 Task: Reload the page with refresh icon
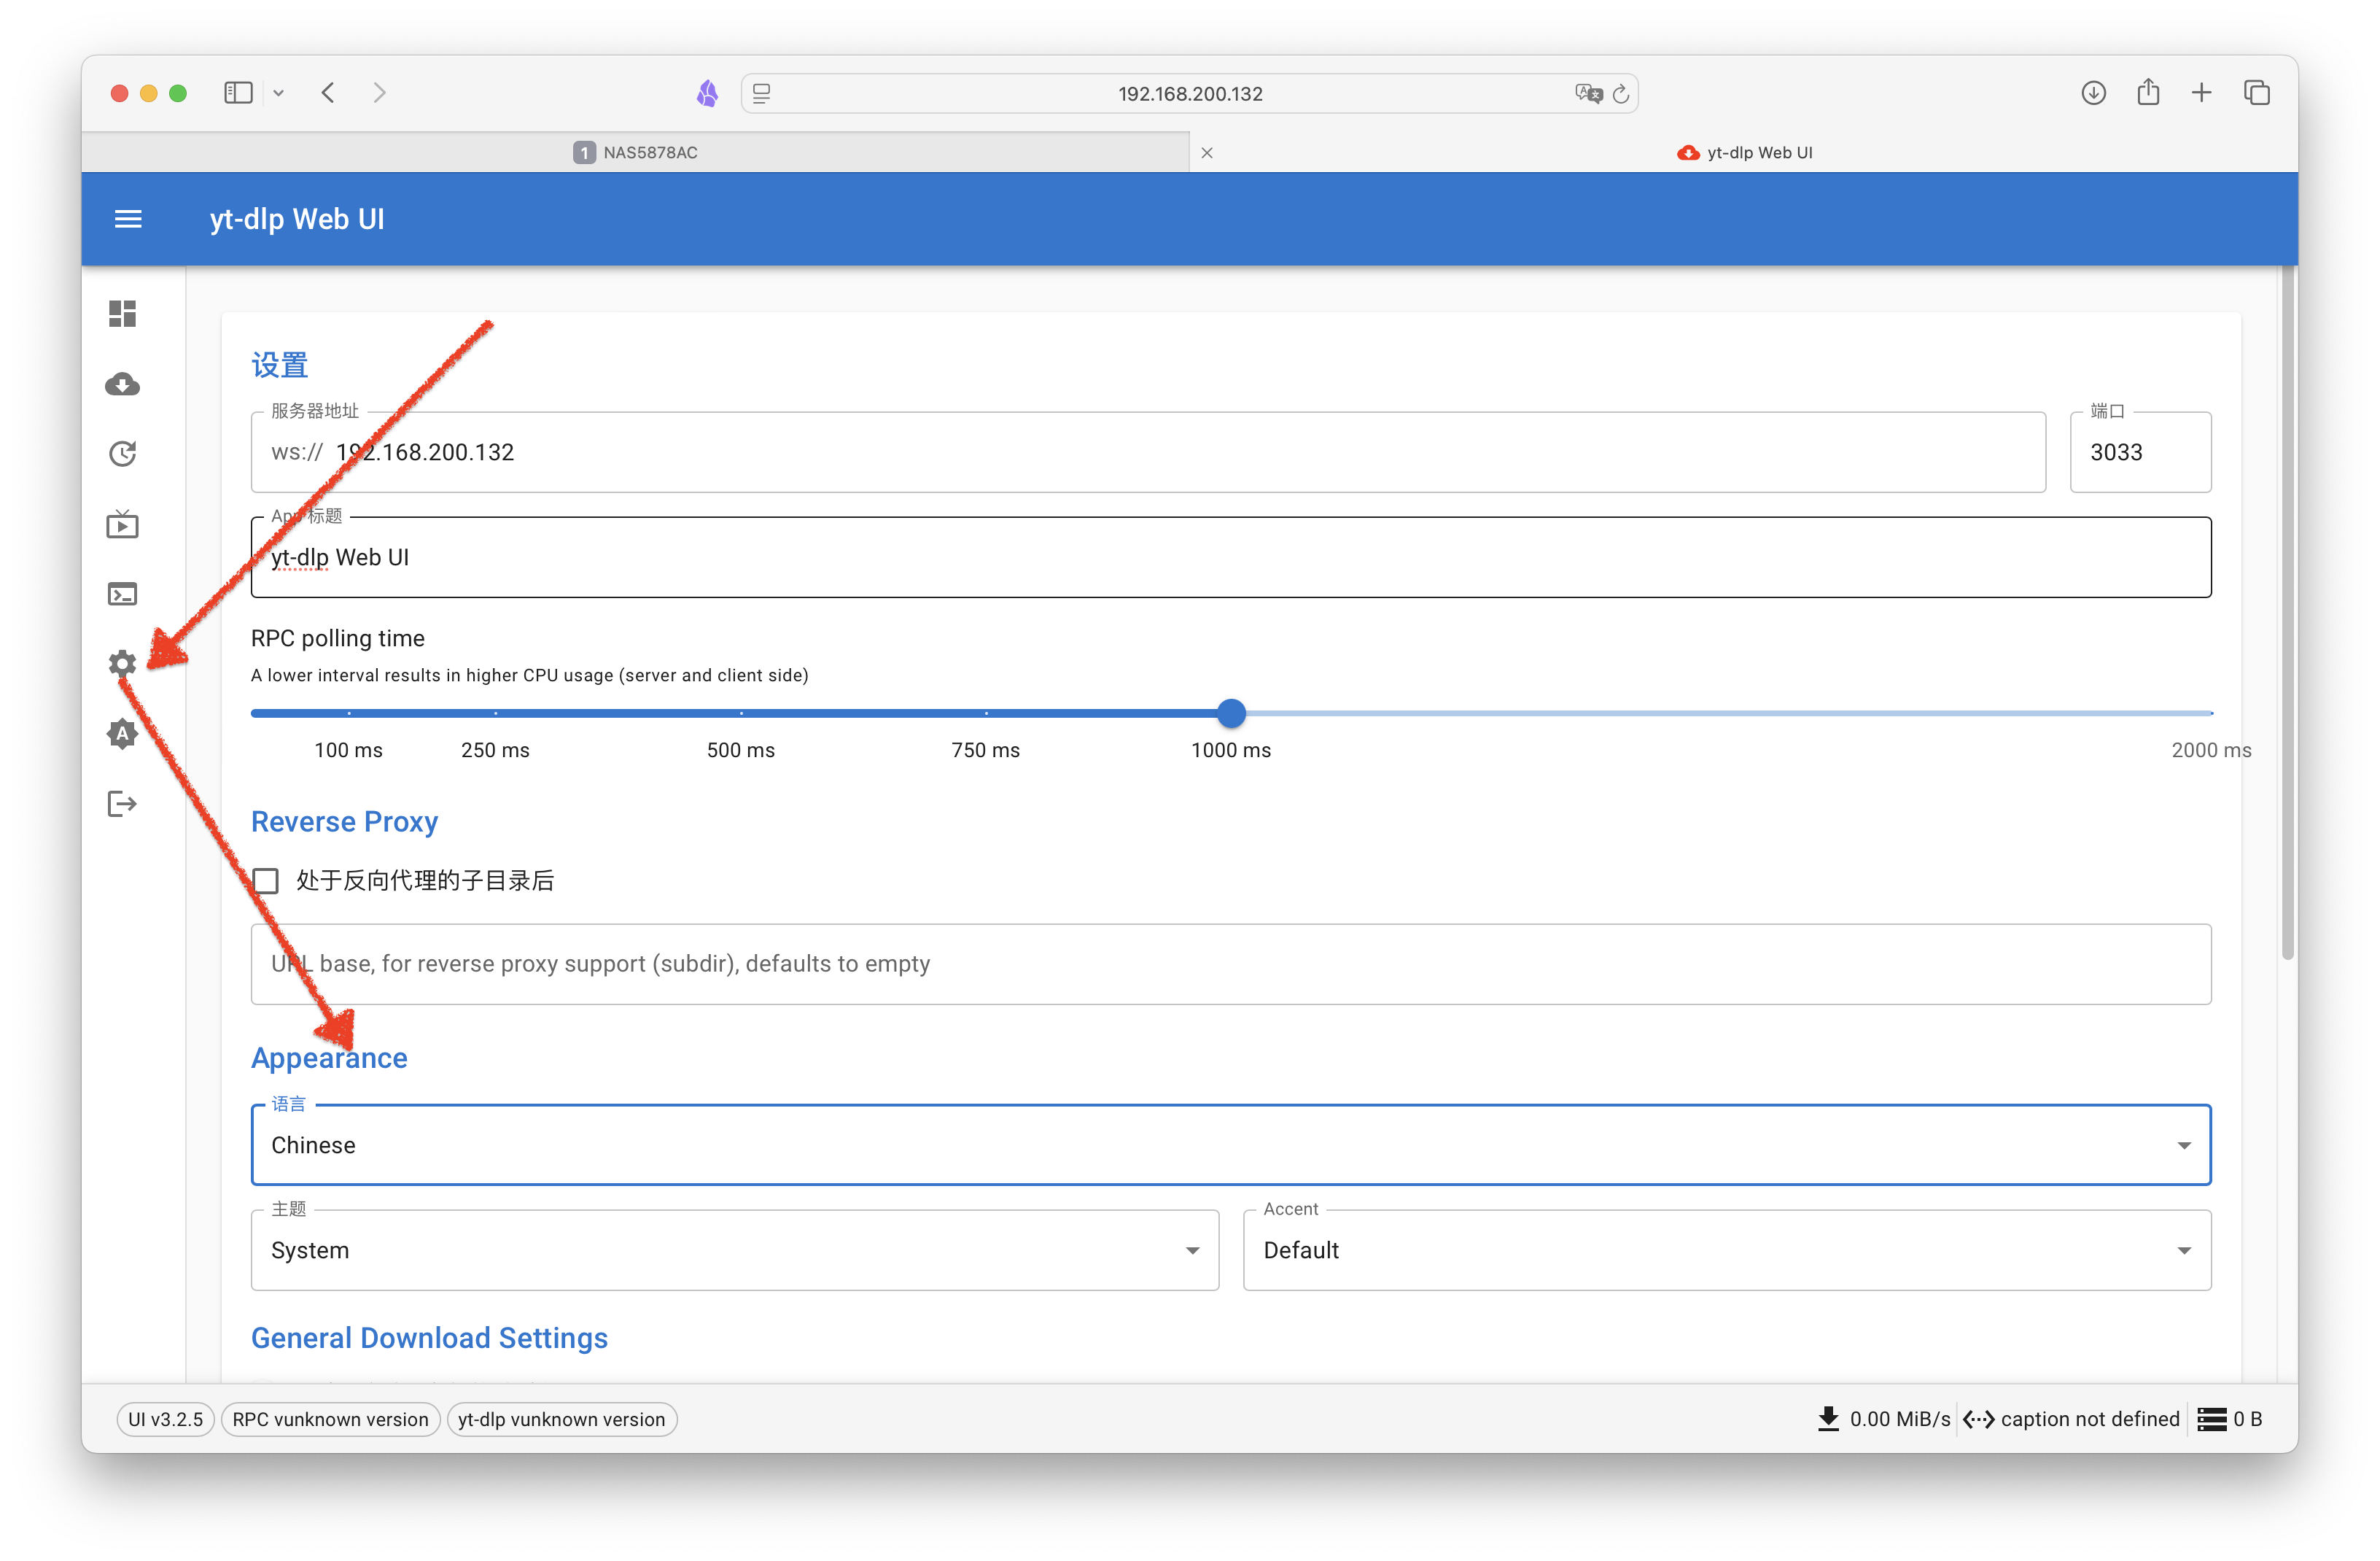tap(1621, 94)
